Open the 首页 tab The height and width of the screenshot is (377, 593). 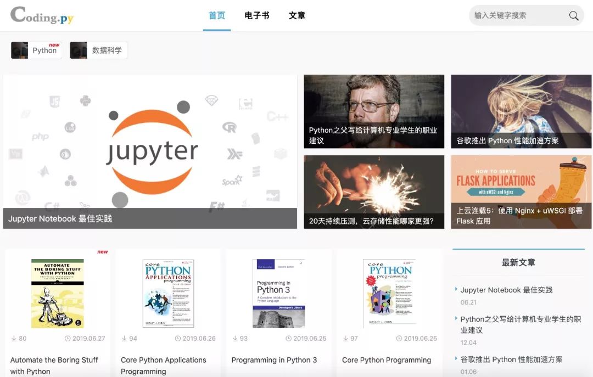217,15
